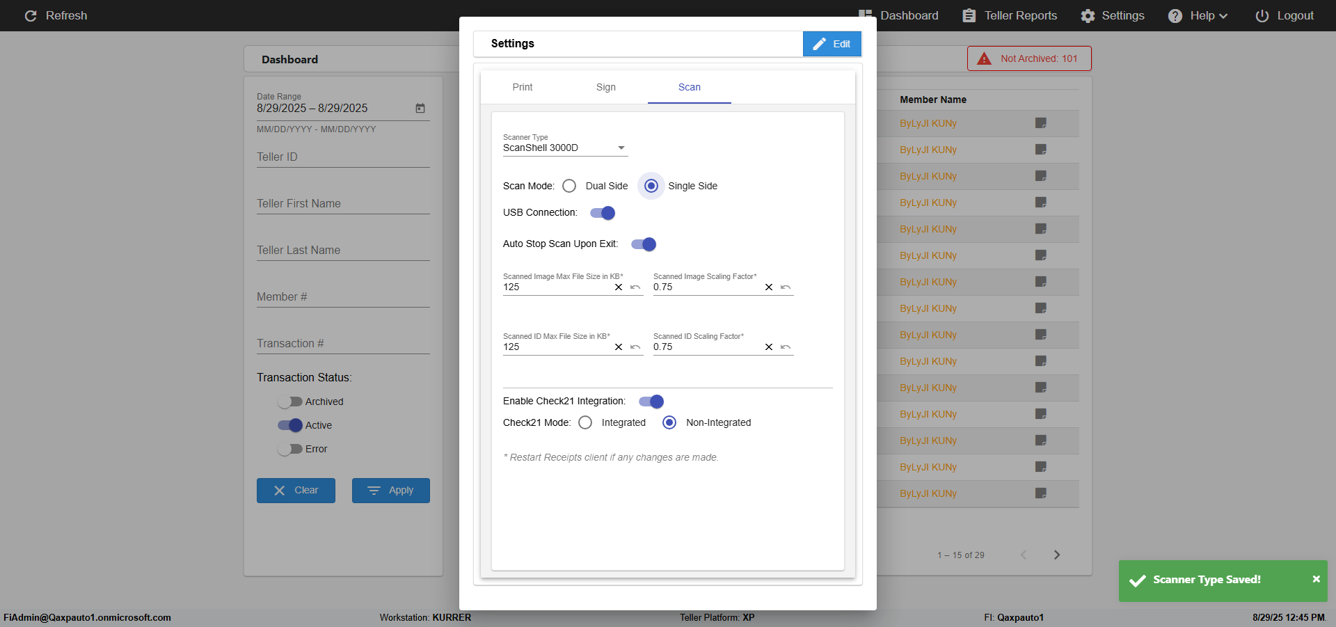Go to previous page of results
1336x627 pixels.
1024,555
